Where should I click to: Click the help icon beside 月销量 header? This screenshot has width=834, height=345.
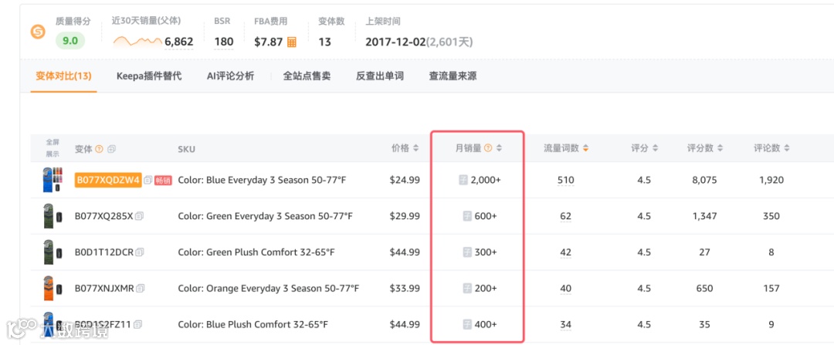tap(488, 148)
